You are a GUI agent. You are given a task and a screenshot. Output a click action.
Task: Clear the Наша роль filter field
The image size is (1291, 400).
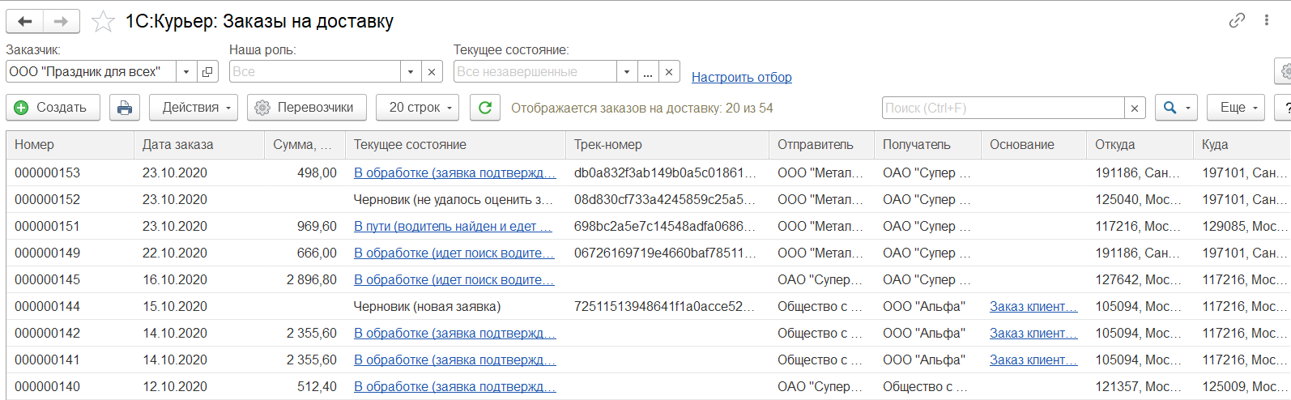tap(432, 72)
